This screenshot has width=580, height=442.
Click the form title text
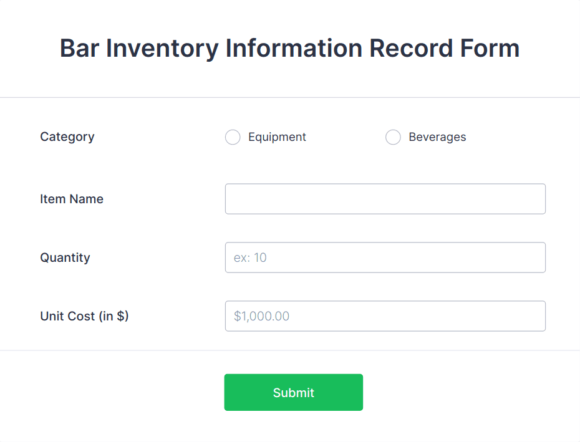click(289, 48)
